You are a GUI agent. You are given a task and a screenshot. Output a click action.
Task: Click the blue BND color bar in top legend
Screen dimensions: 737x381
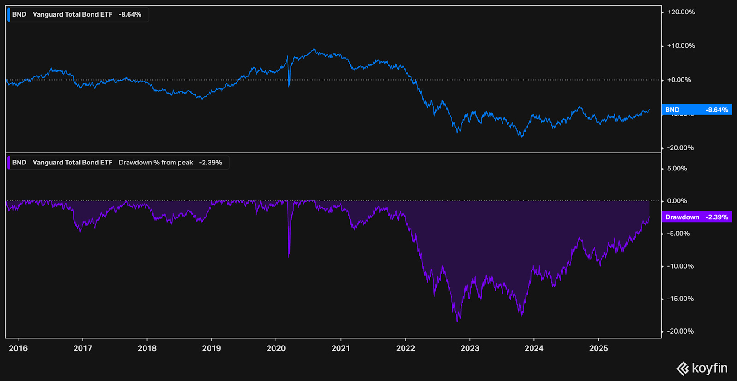(8, 14)
